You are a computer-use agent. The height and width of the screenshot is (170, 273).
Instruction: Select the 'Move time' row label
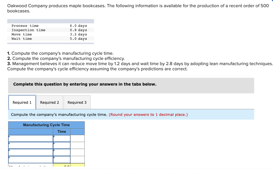[x=22, y=34]
